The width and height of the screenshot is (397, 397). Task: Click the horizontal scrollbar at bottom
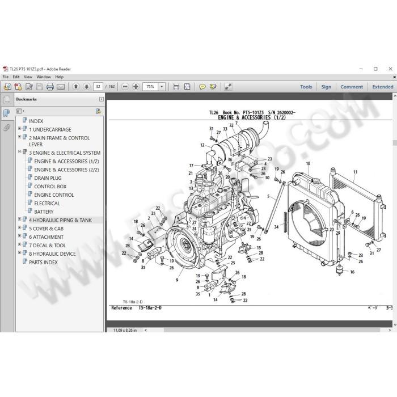pyautogui.click(x=272, y=330)
